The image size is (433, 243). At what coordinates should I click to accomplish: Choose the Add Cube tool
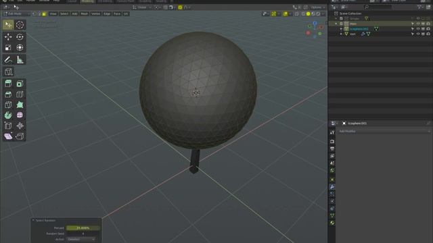click(x=8, y=72)
